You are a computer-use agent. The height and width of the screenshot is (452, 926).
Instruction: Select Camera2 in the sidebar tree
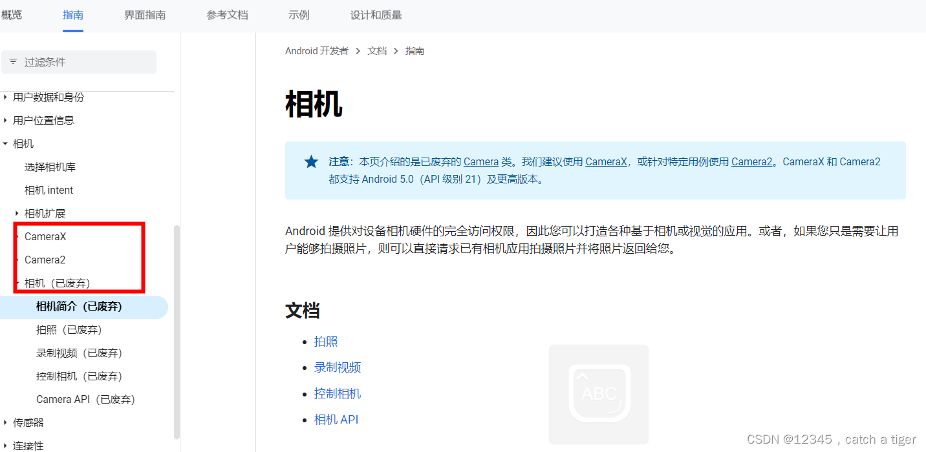click(x=45, y=260)
